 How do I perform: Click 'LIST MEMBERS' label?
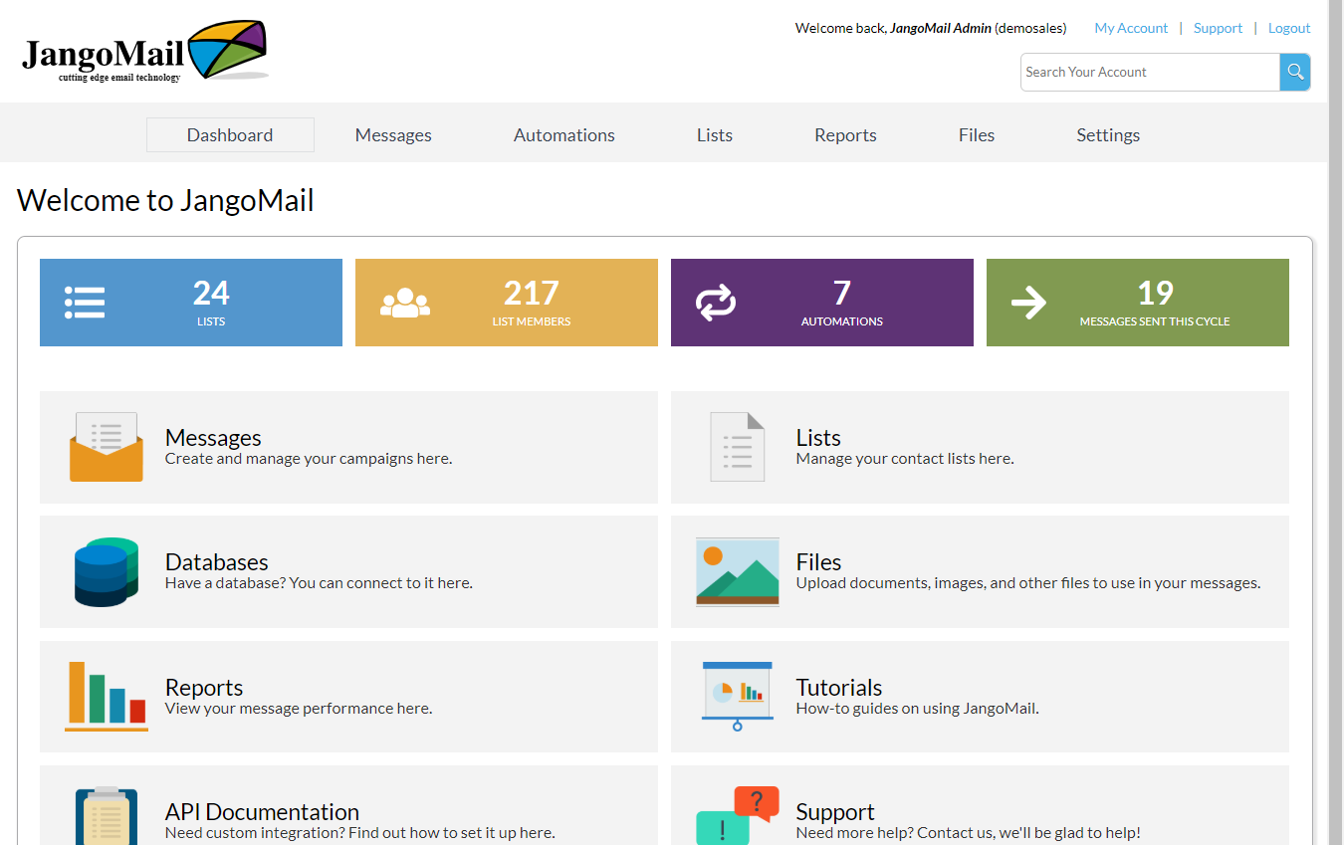click(x=532, y=321)
